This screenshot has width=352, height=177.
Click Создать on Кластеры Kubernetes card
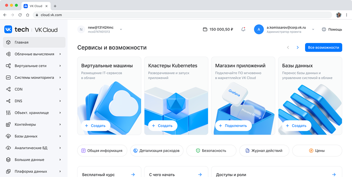(x=163, y=126)
